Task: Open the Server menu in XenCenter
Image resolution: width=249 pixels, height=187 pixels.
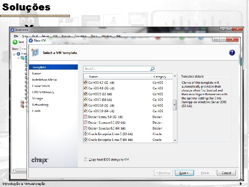Action: click(45, 36)
